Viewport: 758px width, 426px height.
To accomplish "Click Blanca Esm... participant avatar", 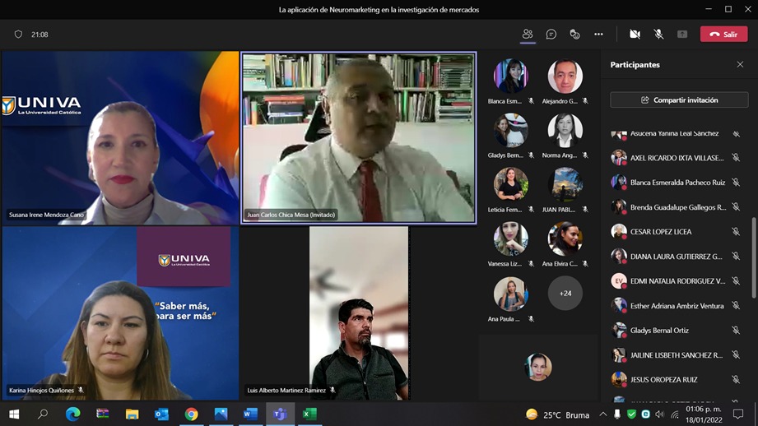I will tap(510, 76).
